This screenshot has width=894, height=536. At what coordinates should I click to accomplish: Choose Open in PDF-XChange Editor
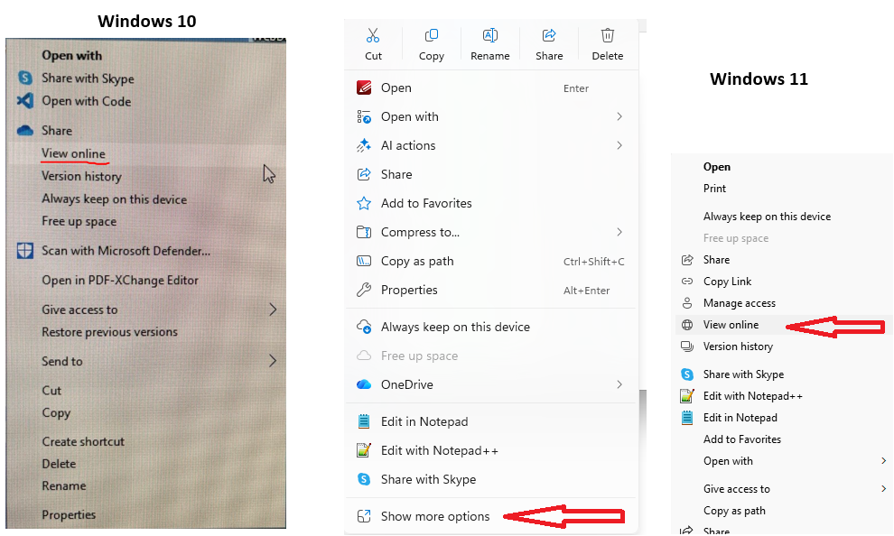click(120, 280)
